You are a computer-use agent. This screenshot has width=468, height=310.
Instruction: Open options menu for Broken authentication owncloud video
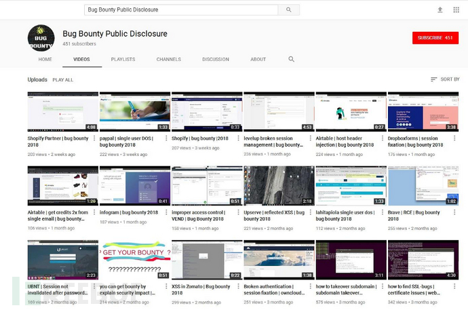point(311,286)
